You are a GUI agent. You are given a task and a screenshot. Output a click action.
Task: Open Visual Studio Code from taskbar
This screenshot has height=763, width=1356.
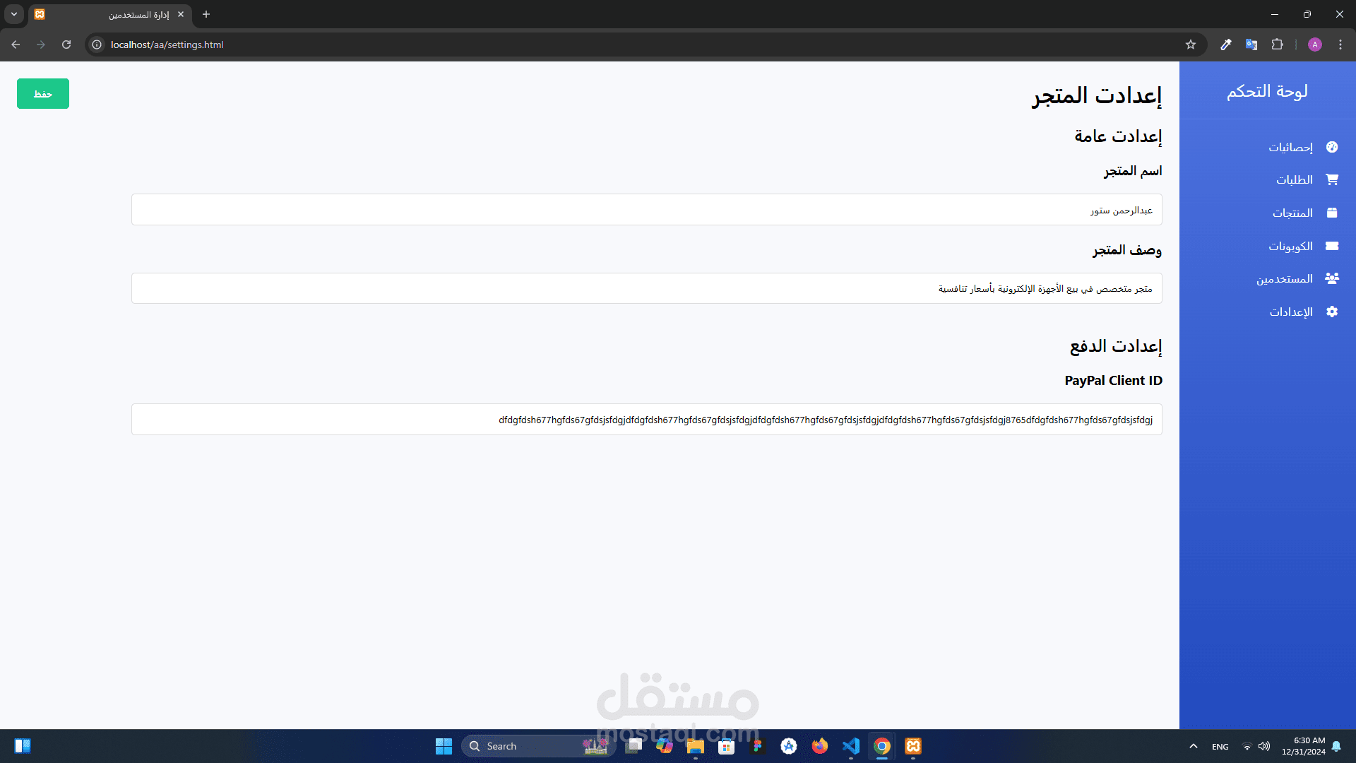tap(851, 746)
